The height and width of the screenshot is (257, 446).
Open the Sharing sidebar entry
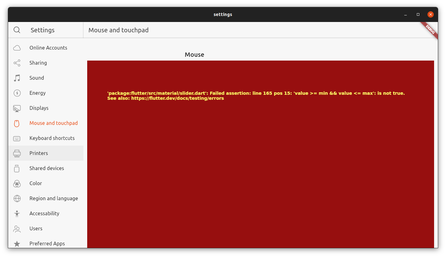tap(38, 63)
